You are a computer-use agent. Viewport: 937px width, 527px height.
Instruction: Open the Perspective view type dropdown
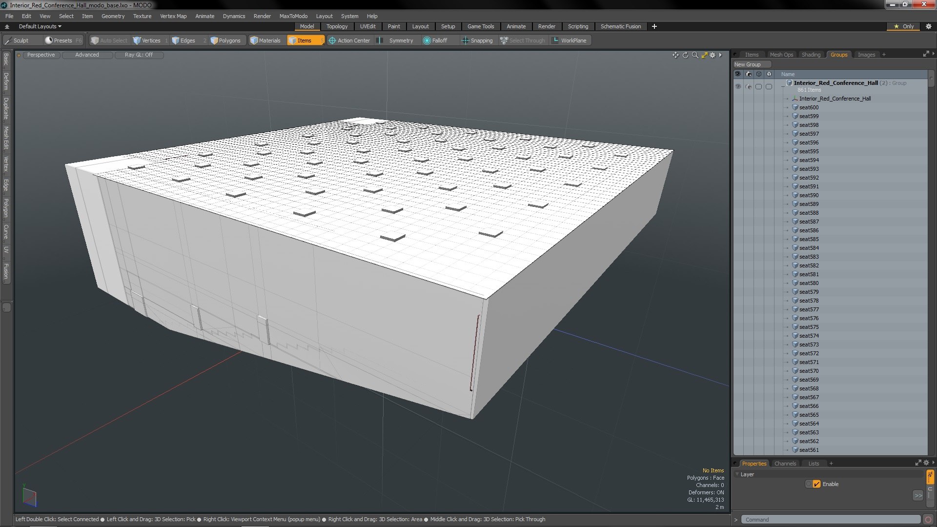click(41, 55)
